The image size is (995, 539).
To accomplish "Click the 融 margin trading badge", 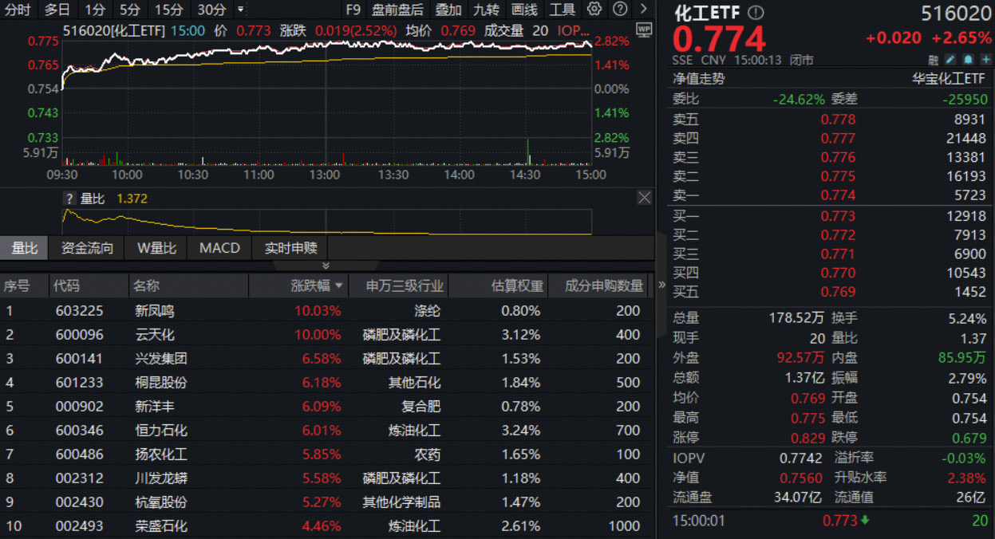I will pos(934,60).
